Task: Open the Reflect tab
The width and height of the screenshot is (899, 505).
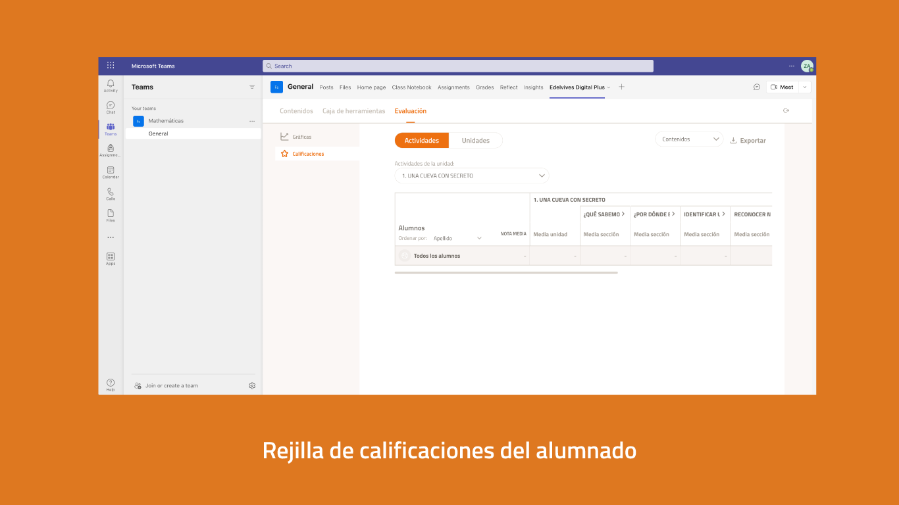Action: point(509,87)
